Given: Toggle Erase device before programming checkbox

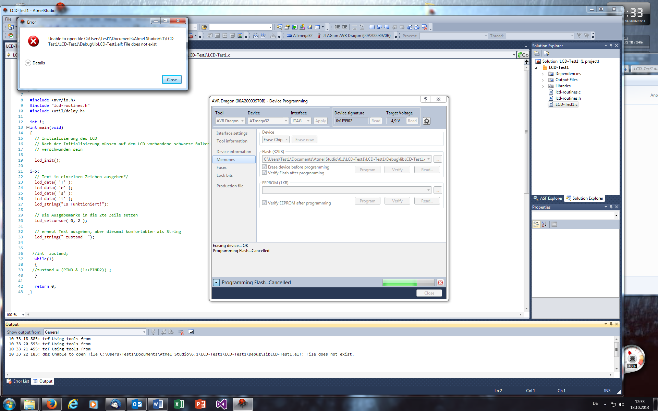Looking at the screenshot, I should pos(264,167).
